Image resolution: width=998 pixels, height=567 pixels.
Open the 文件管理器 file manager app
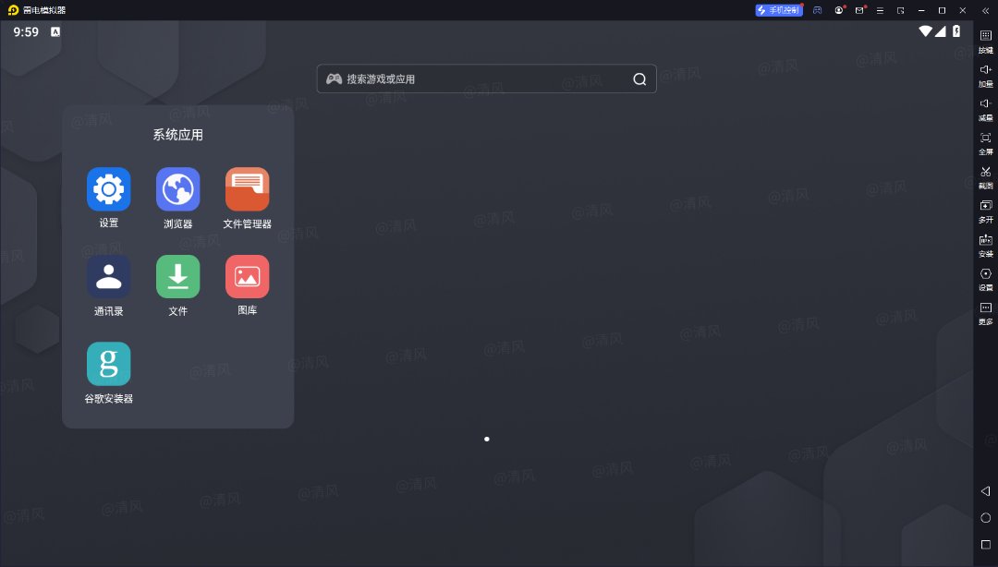[x=247, y=189]
